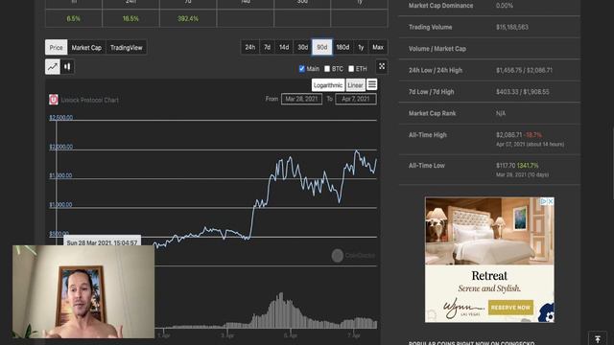Open the ad info triangle icon

(544, 201)
